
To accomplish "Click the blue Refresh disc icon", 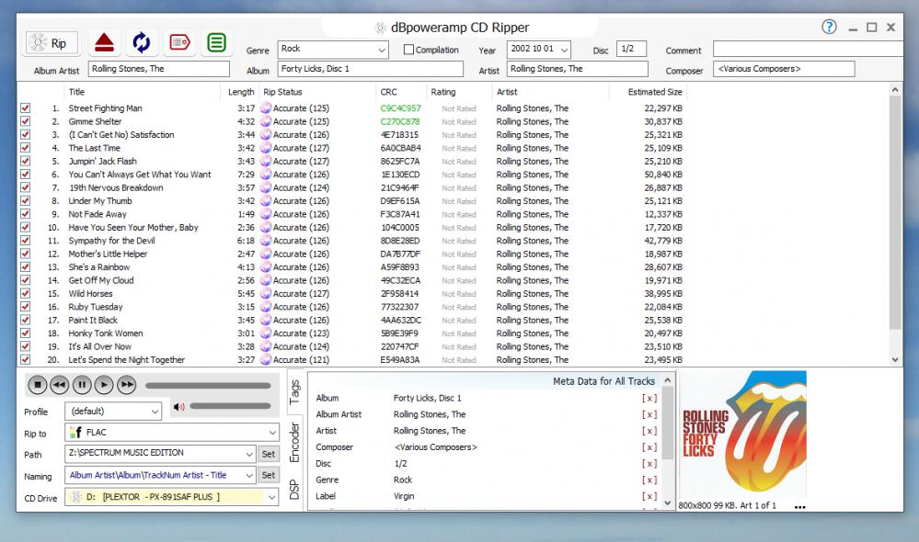I will coord(142,42).
